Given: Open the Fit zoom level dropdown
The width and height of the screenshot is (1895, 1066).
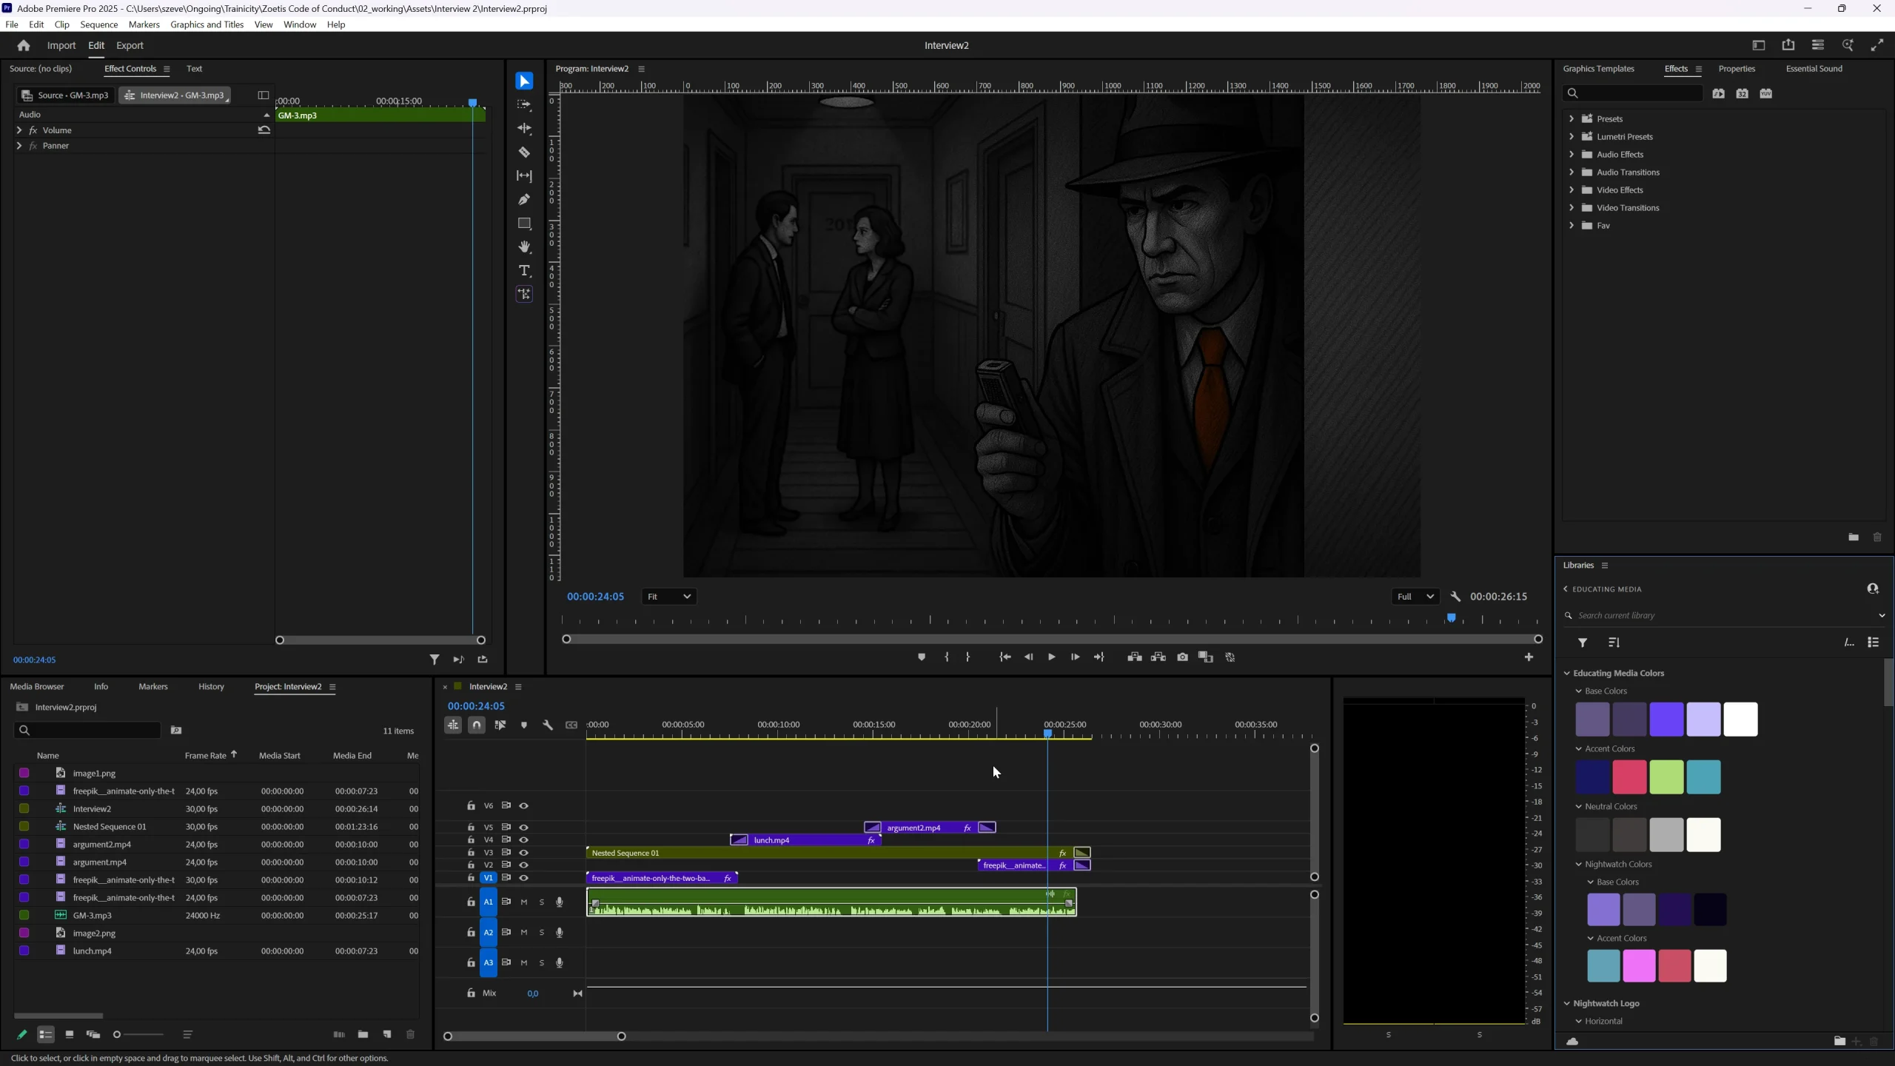Looking at the screenshot, I should tap(668, 597).
